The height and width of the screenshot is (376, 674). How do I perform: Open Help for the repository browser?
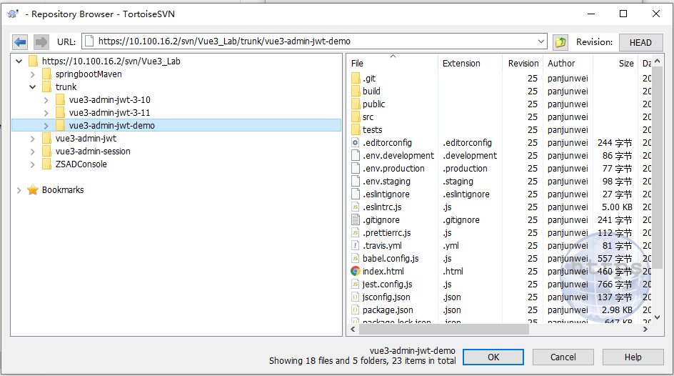(x=633, y=357)
